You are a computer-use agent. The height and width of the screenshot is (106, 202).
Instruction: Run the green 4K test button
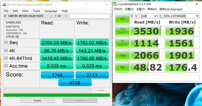(x=122, y=67)
